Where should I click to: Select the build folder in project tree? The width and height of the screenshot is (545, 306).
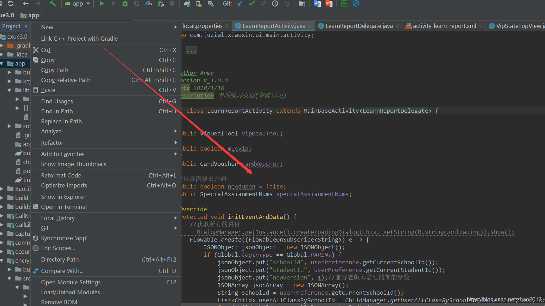18,198
